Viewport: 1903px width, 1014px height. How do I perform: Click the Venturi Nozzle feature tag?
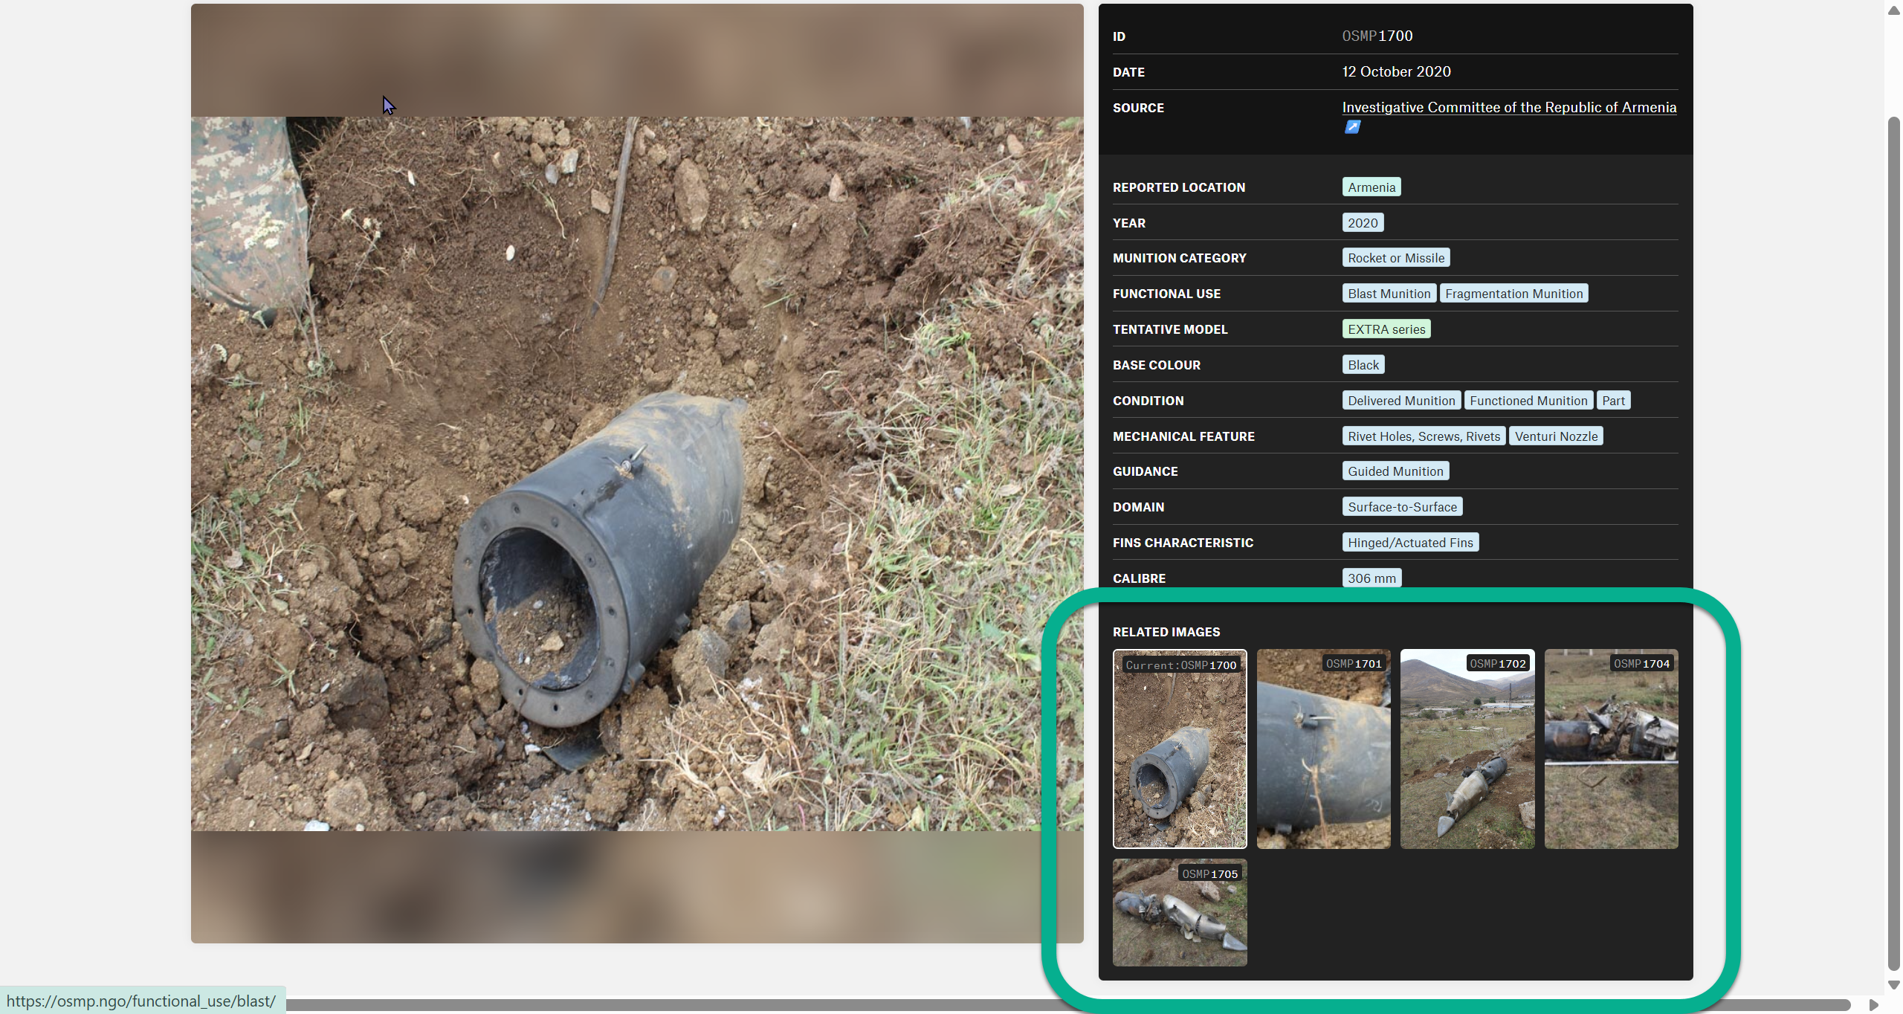click(1555, 436)
